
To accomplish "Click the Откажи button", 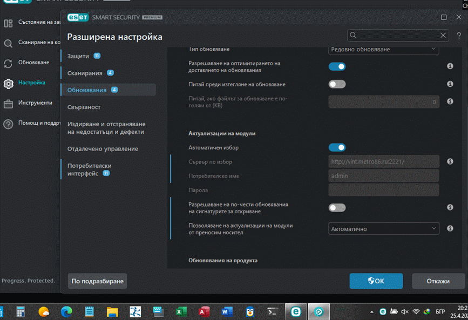I will (438, 281).
